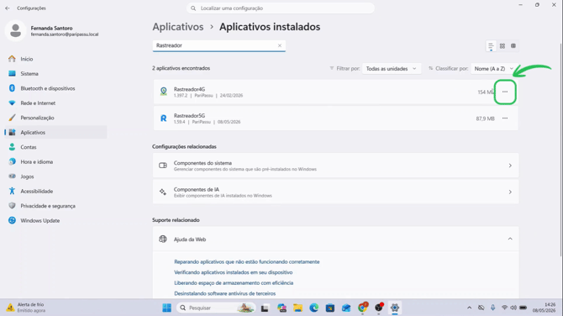Open the Windows Start menu
The image size is (563, 316).
(x=167, y=308)
